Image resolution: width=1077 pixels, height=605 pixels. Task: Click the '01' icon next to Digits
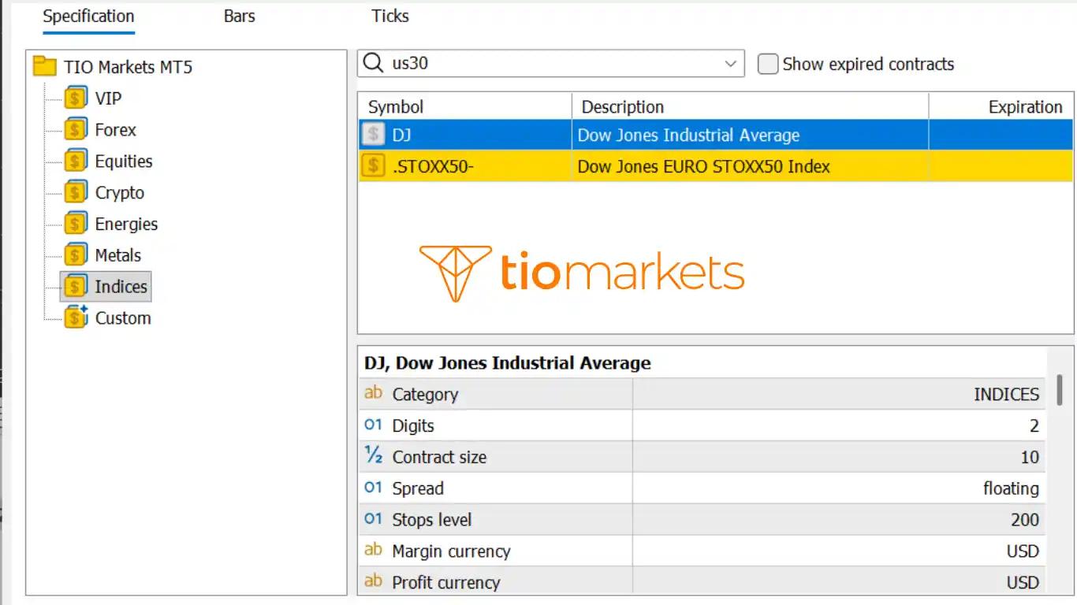coord(373,425)
